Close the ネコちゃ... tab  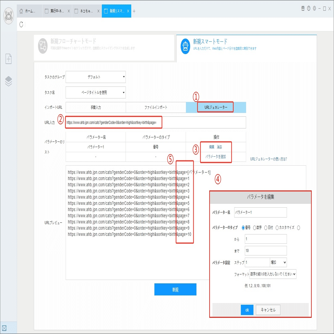pyautogui.click(x=98, y=11)
